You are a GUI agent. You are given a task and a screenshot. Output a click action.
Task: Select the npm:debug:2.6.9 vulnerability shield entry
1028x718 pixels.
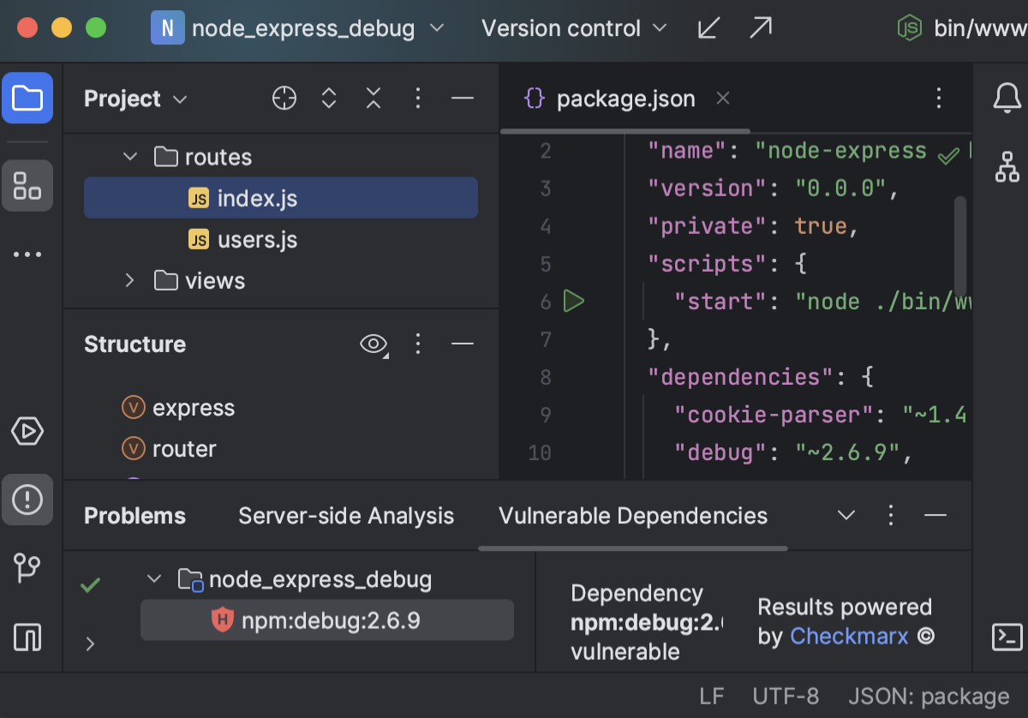(x=327, y=619)
